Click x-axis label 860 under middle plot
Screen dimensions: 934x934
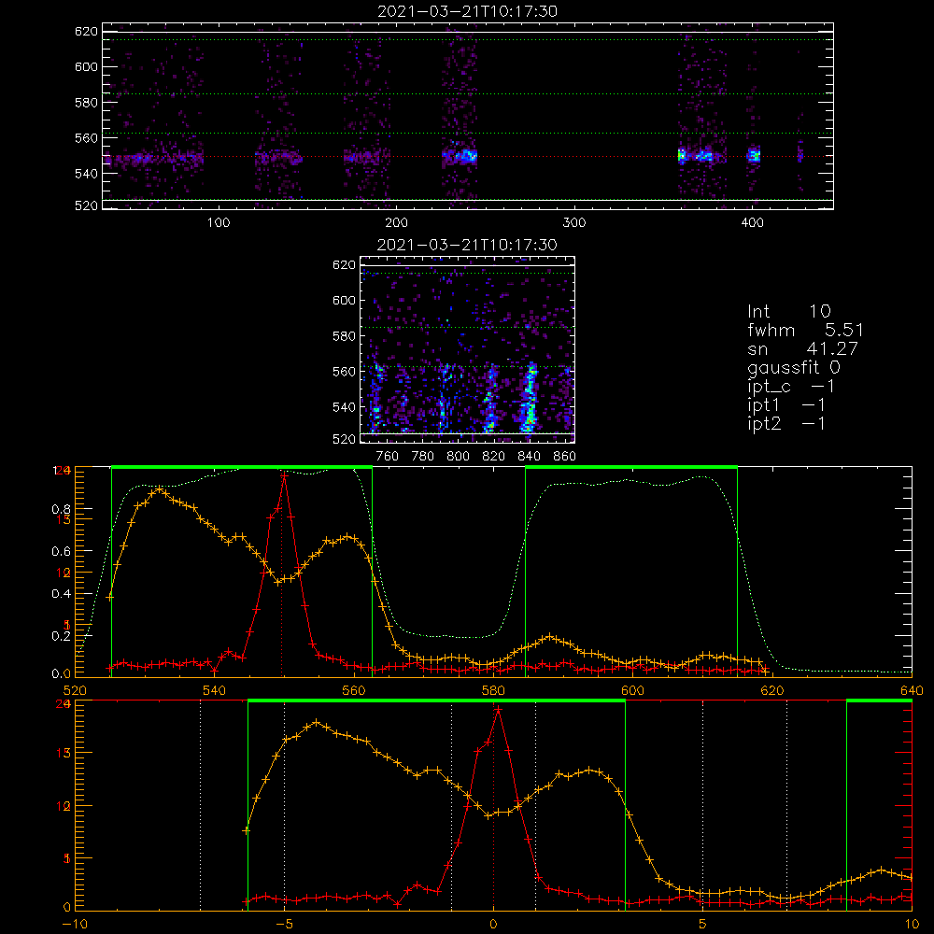pos(565,457)
